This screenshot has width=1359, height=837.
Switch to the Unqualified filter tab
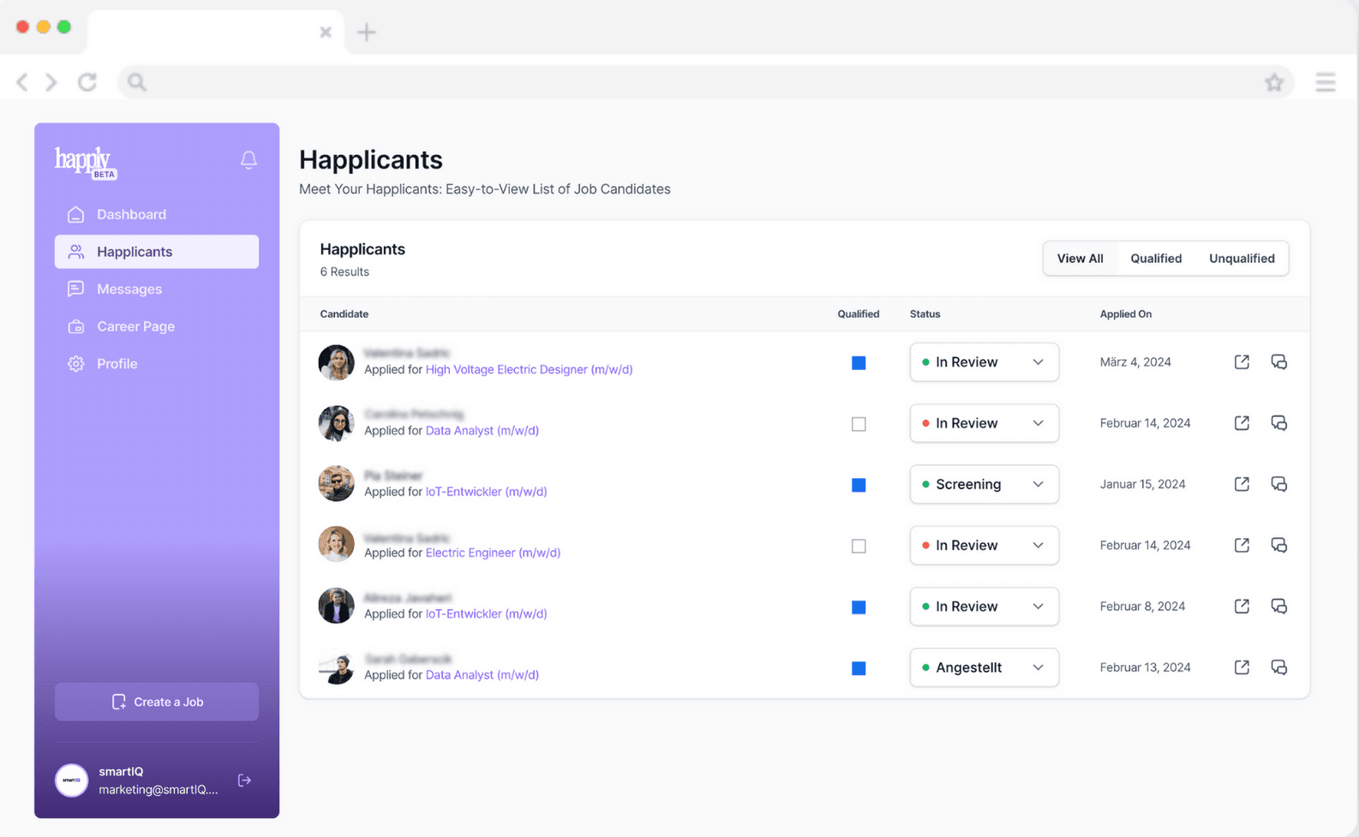(1241, 259)
